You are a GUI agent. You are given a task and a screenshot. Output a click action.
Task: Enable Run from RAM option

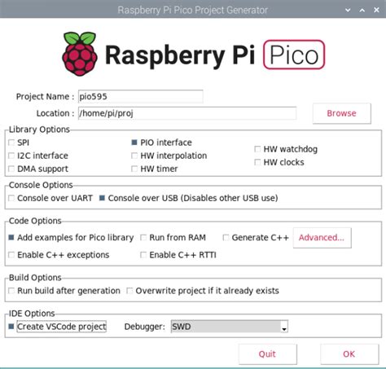(x=143, y=238)
